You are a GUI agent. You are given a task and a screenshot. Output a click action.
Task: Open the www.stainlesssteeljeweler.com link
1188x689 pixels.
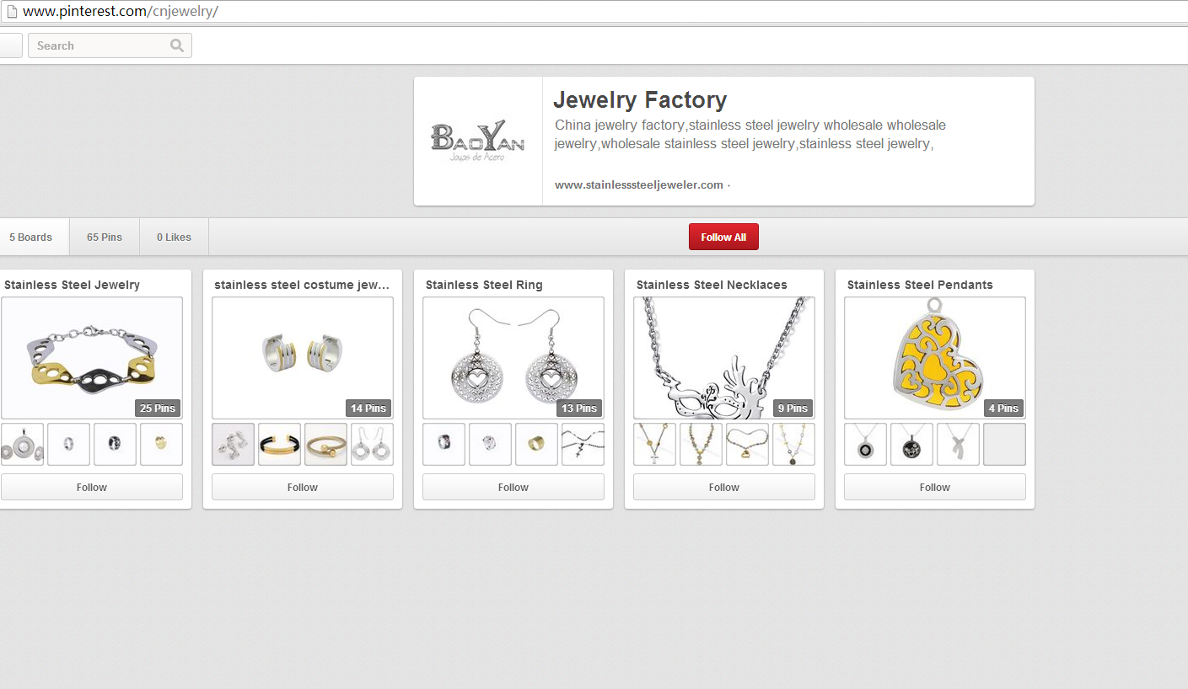pyautogui.click(x=639, y=184)
